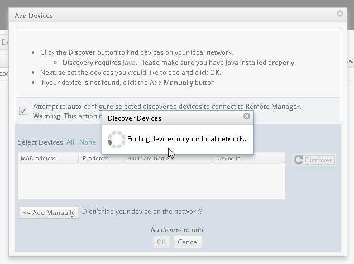
Task: Click the "Finding devices on your local network" message
Action: tap(188, 139)
